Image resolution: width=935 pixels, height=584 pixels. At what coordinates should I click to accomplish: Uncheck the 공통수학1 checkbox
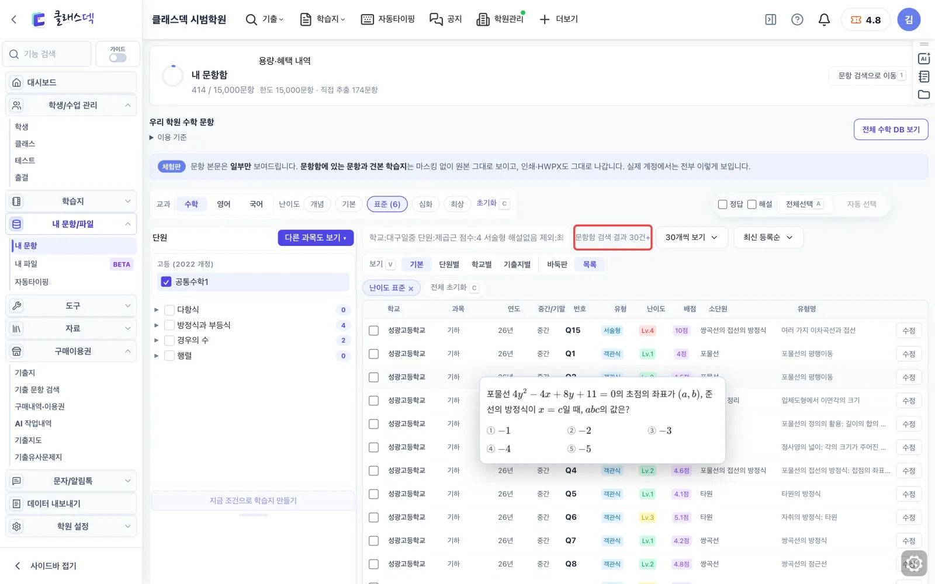(166, 282)
